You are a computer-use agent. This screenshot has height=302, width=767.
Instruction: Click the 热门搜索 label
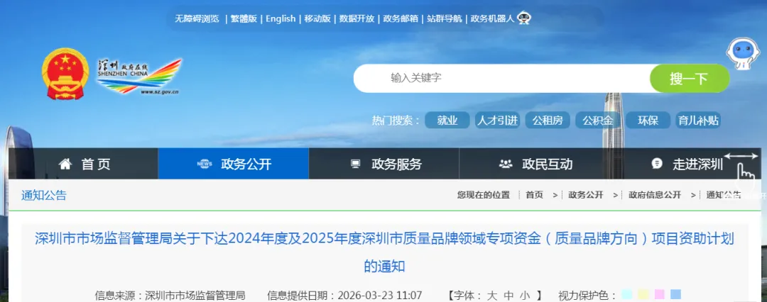(x=396, y=121)
